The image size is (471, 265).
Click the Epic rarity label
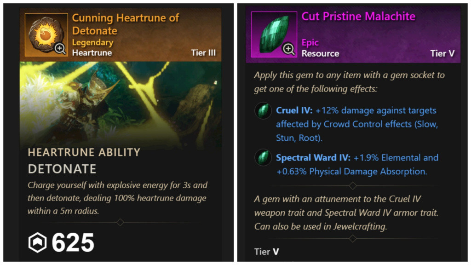[x=310, y=43]
